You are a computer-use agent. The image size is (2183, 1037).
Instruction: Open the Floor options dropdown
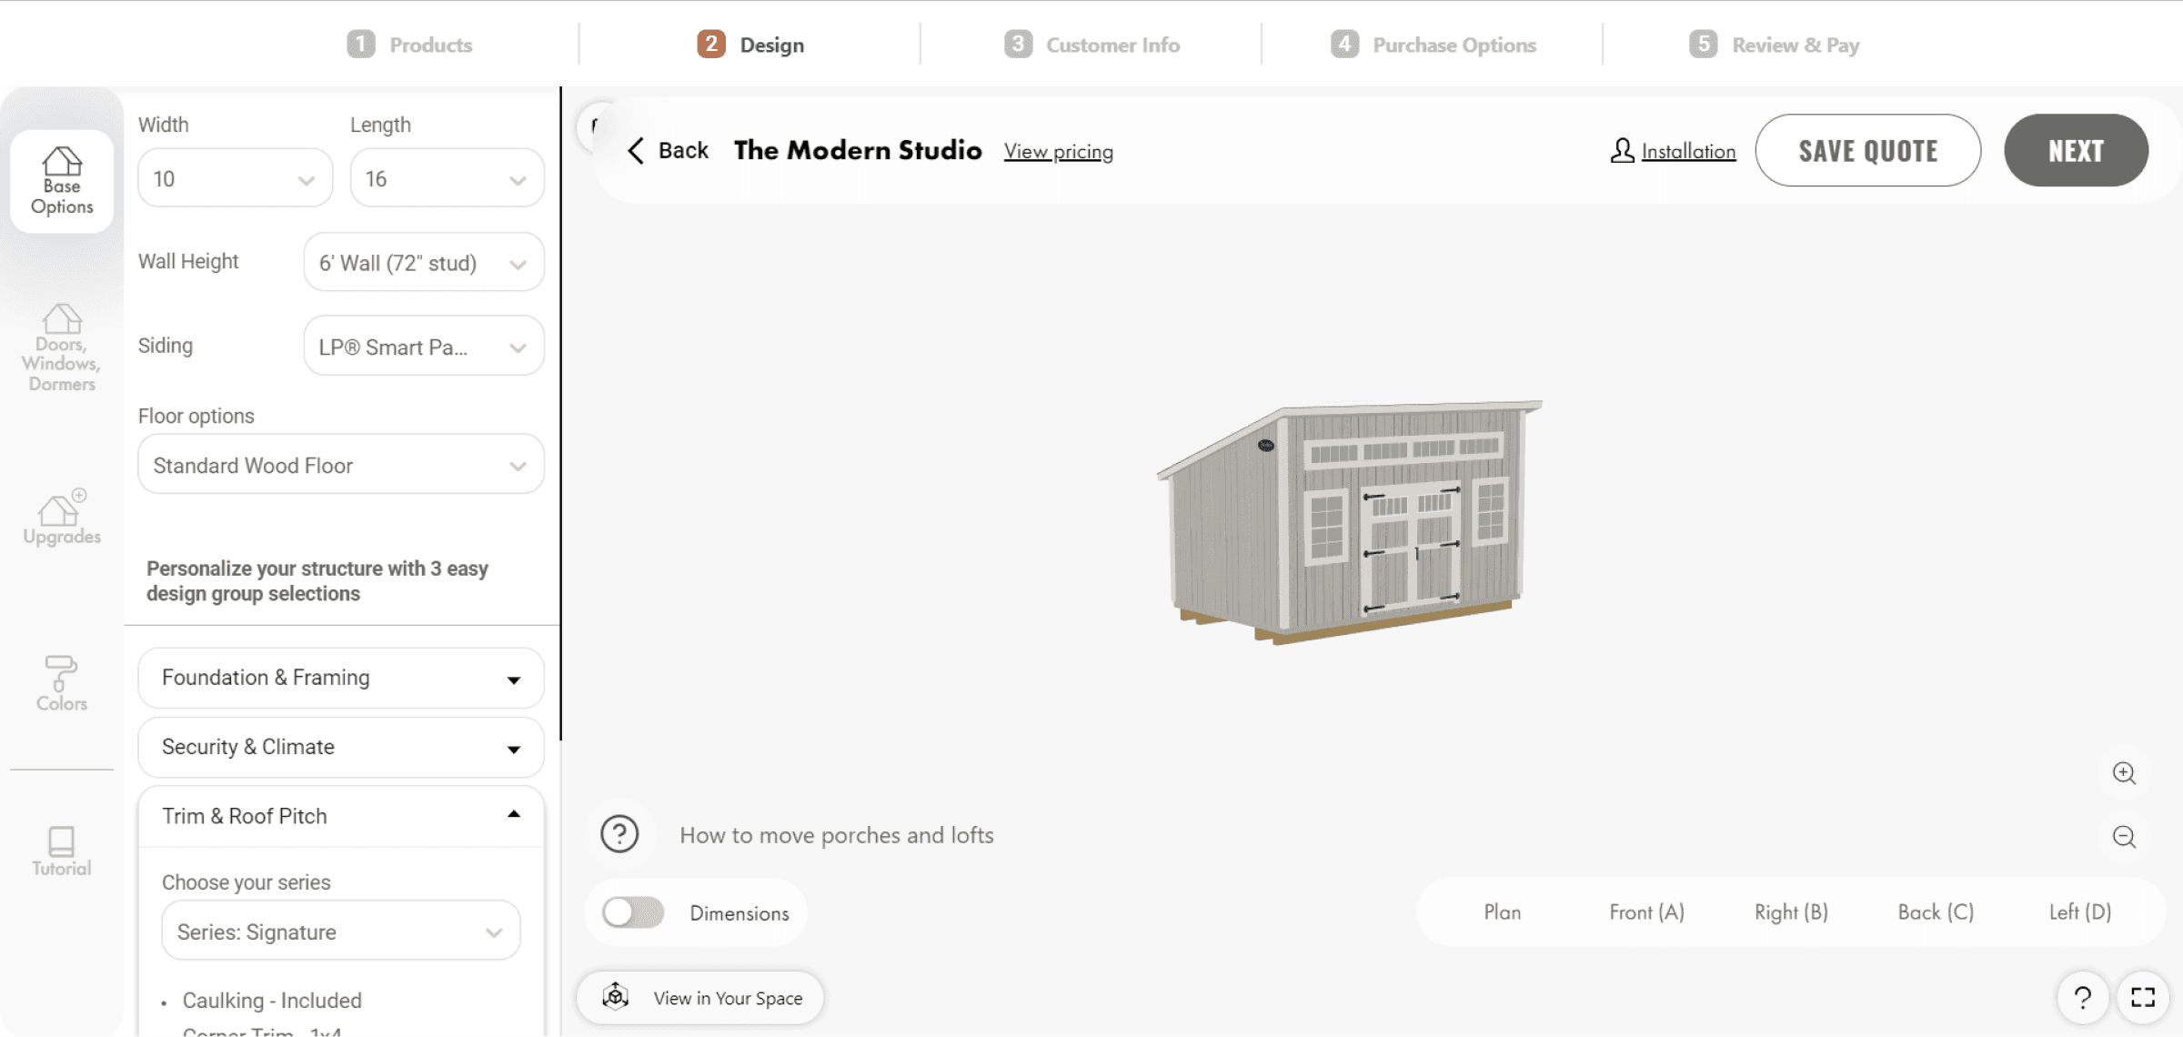click(339, 465)
